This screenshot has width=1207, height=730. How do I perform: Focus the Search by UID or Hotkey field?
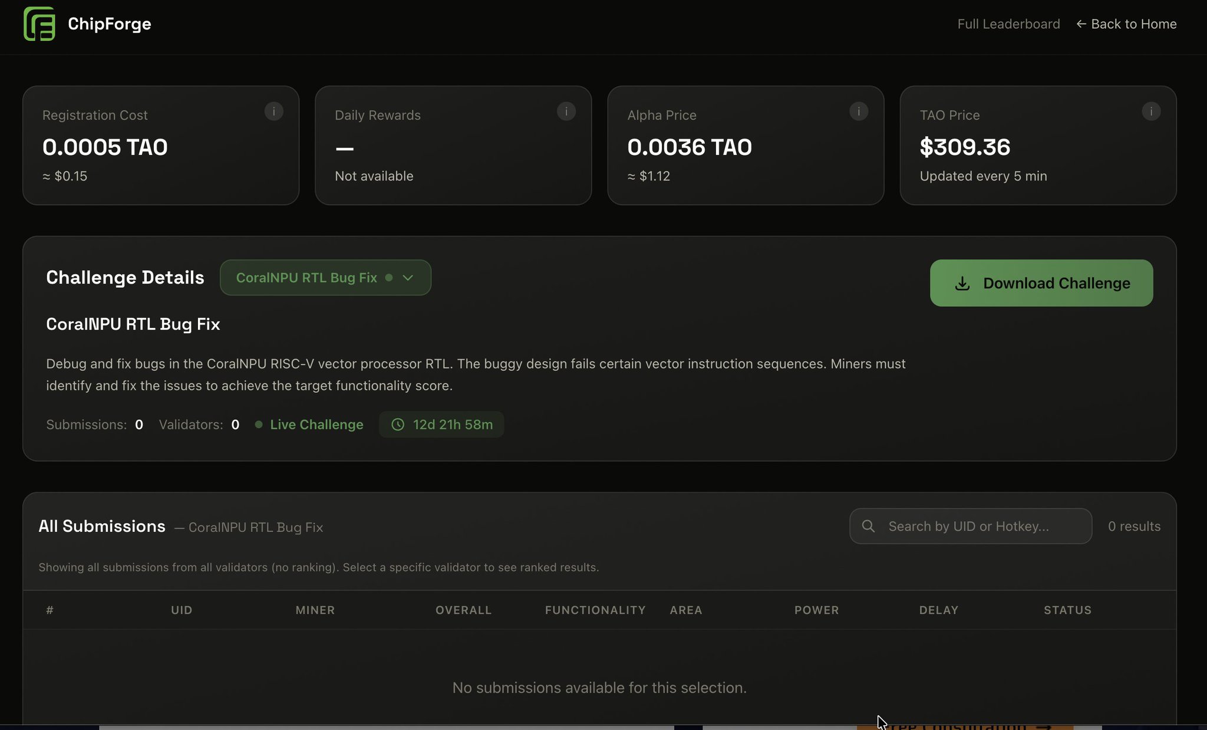978,526
